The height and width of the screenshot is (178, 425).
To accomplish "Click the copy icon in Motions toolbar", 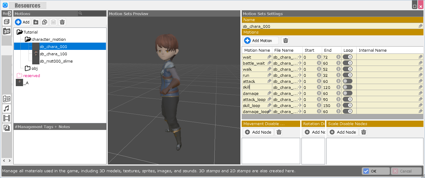I will tap(45, 22).
